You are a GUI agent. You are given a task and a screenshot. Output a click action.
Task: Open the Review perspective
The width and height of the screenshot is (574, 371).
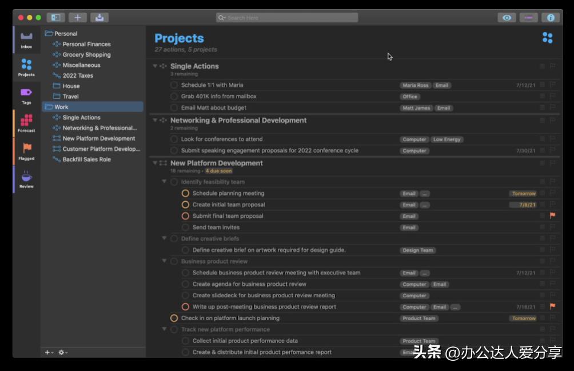[26, 179]
